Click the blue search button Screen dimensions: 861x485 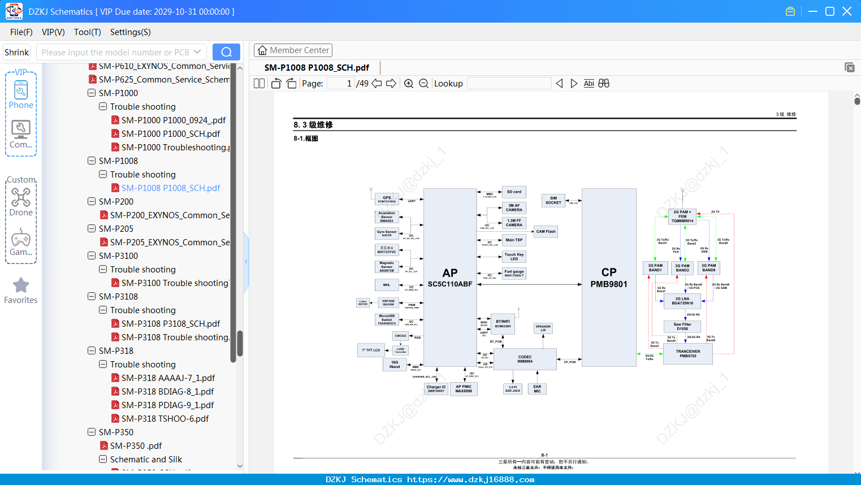click(226, 52)
